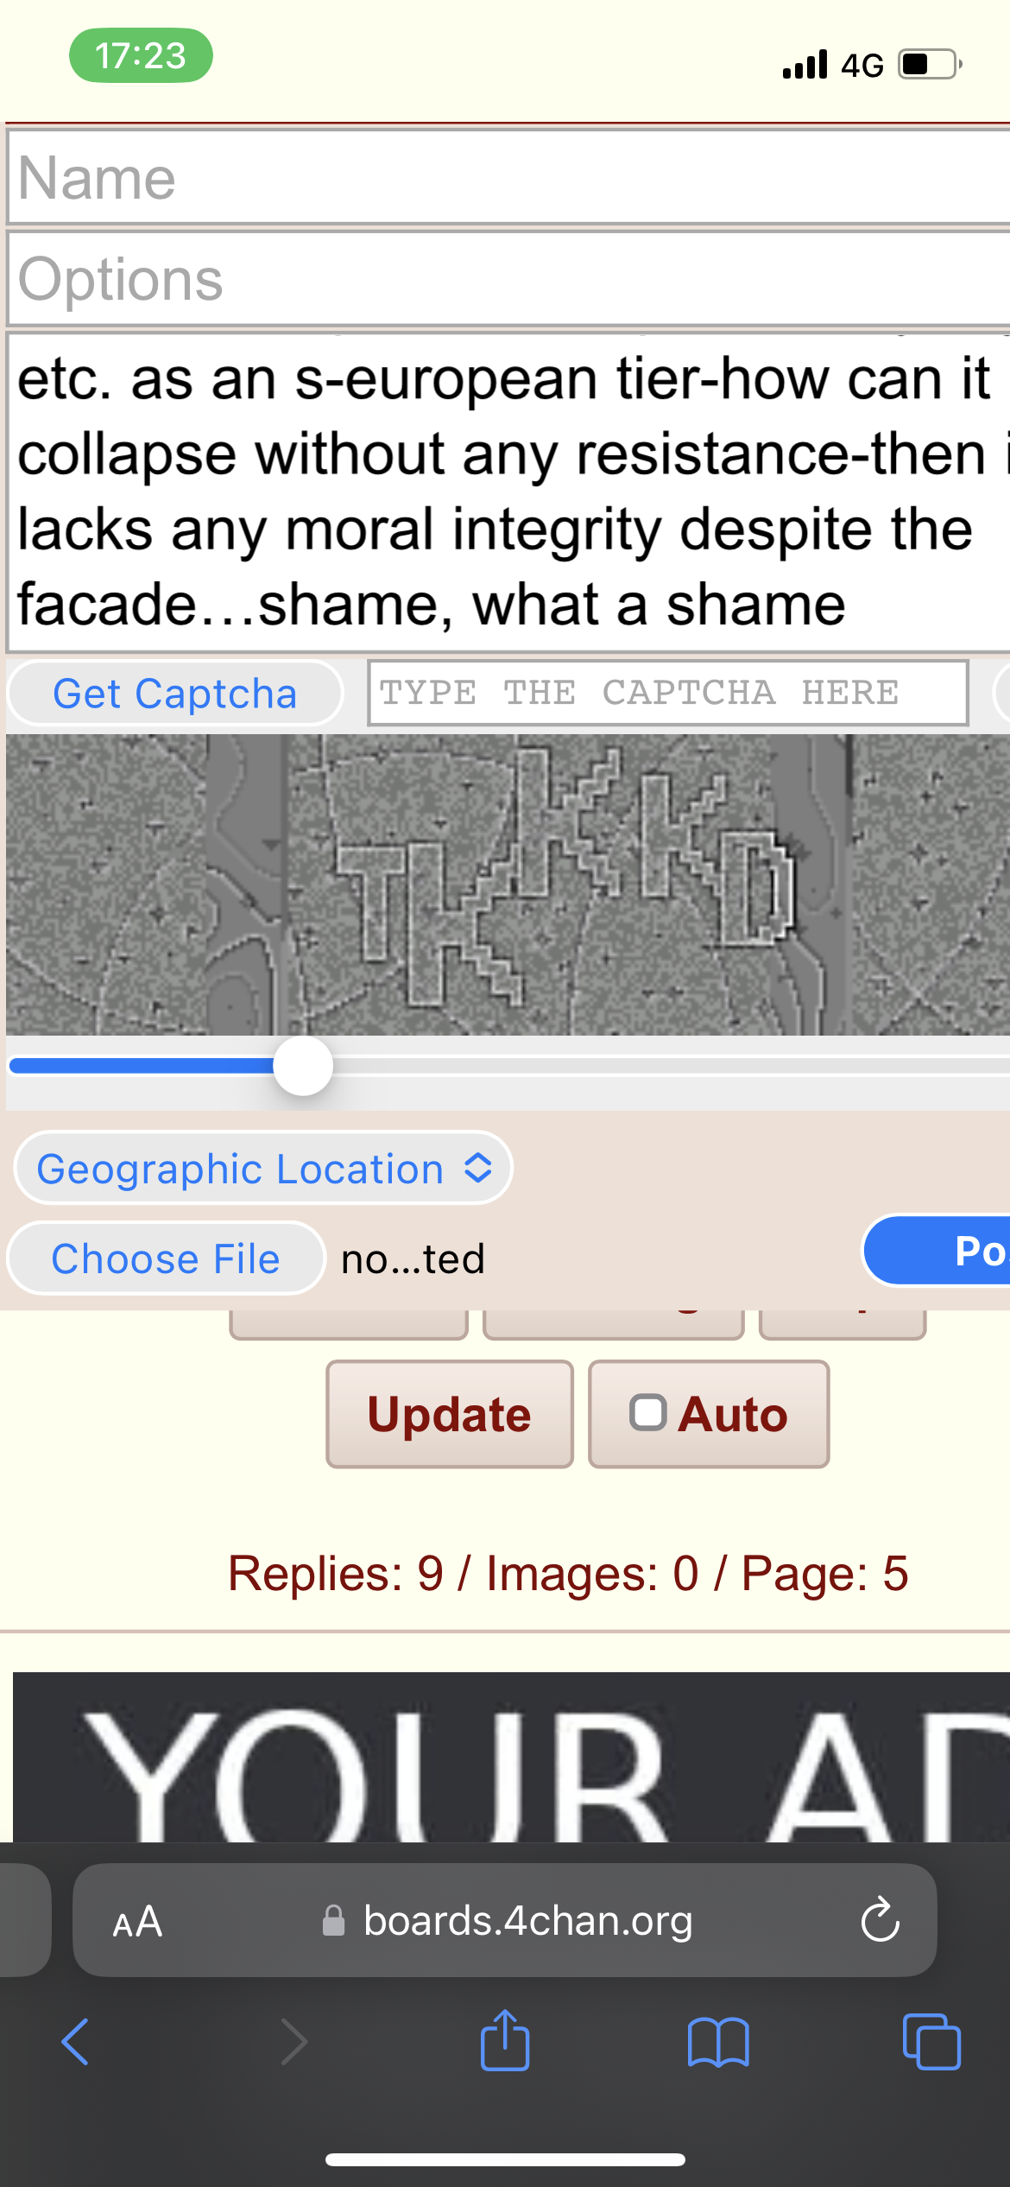Focus the Name input field
This screenshot has width=1010, height=2187.
pos(508,177)
